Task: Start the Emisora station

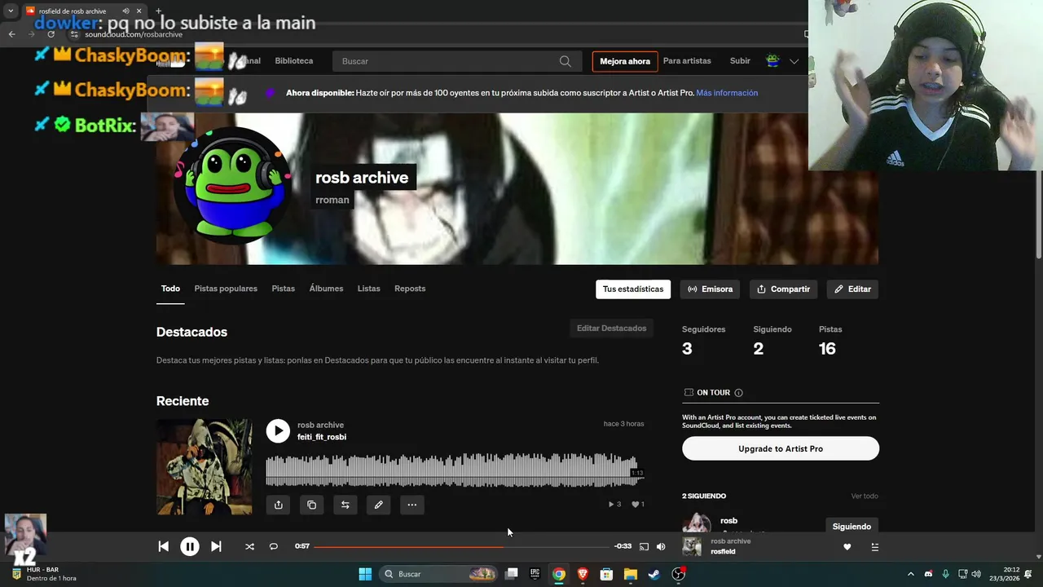Action: [x=710, y=289]
